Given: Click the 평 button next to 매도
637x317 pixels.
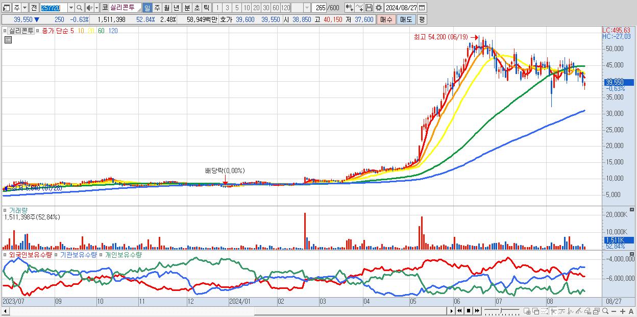Looking at the screenshot, I should point(422,19).
